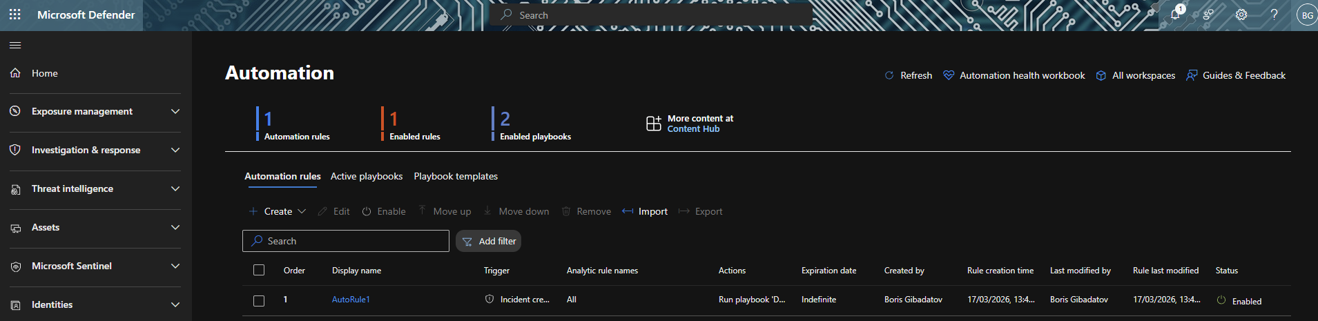Image resolution: width=1318 pixels, height=321 pixels.
Task: Open notifications bell icon
Action: tap(1175, 14)
